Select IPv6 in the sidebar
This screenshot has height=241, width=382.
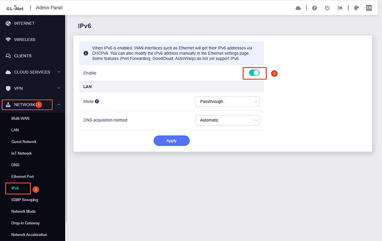point(15,188)
